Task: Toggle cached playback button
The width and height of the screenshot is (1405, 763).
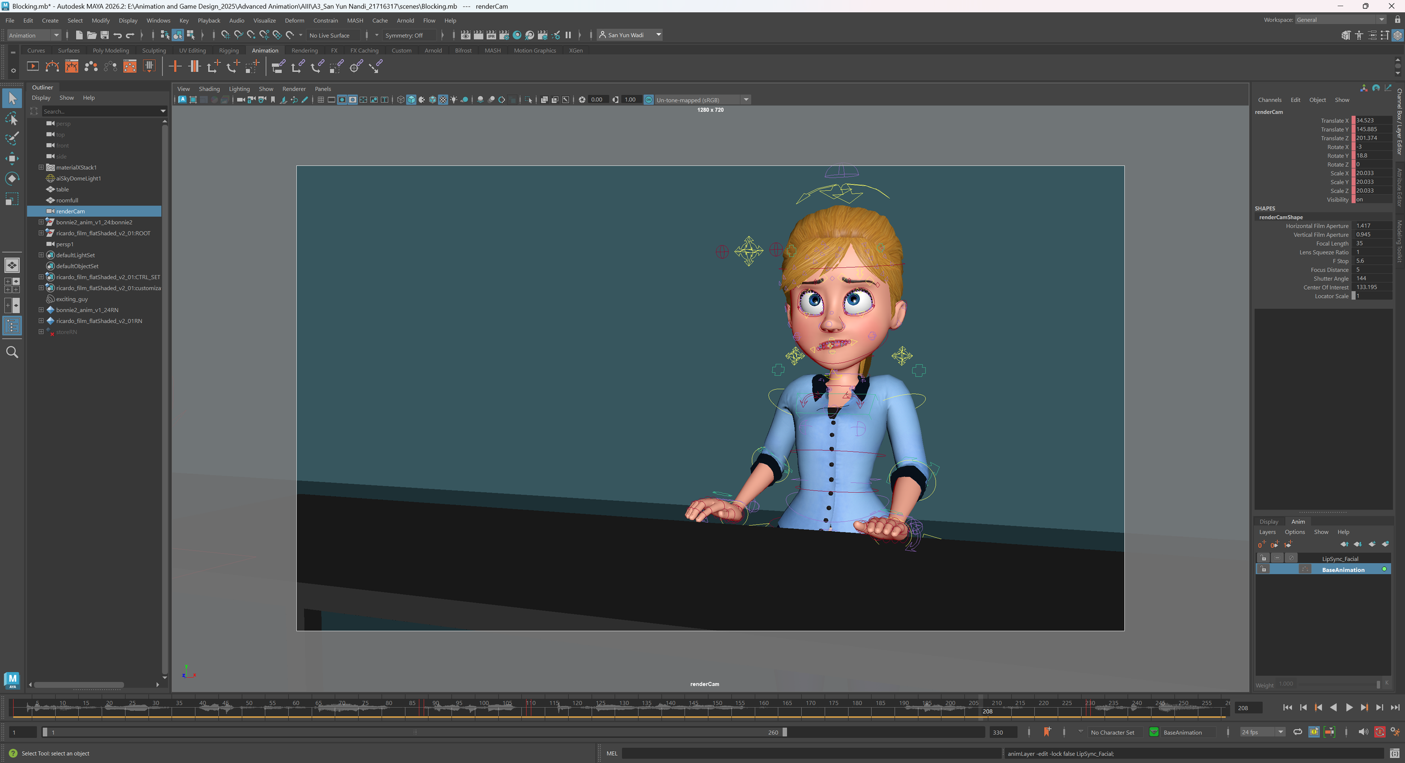Action: coord(1313,732)
